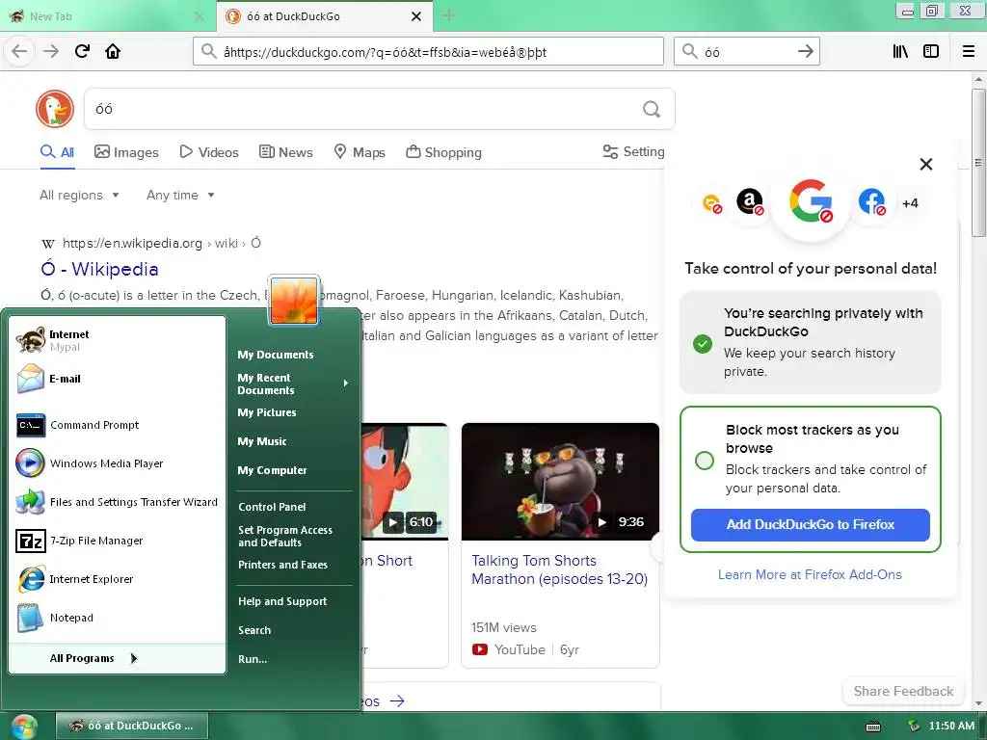Click the user picture flower icon
This screenshot has height=740, width=987.
pyautogui.click(x=294, y=301)
